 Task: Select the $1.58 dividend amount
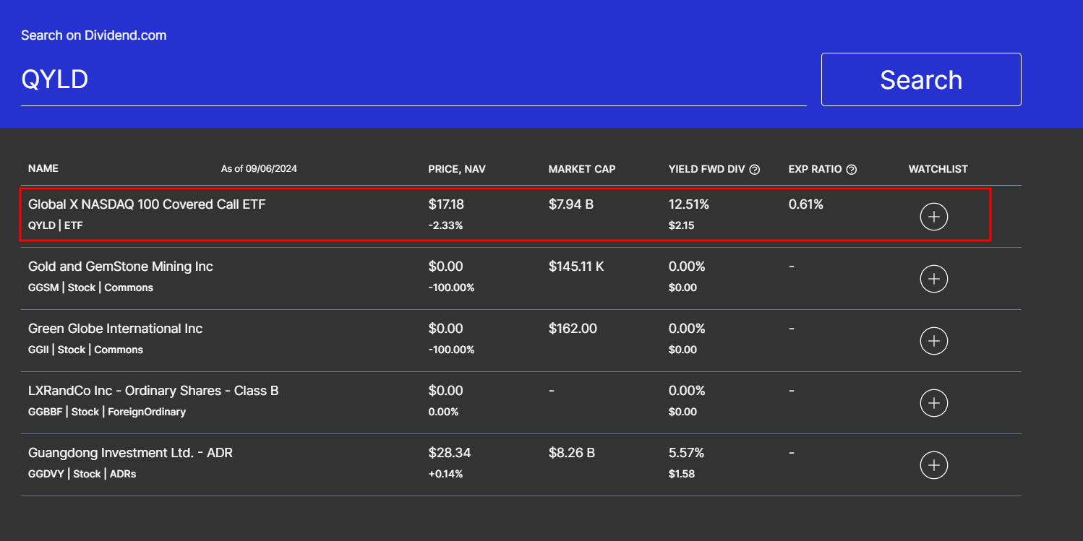[x=682, y=474]
